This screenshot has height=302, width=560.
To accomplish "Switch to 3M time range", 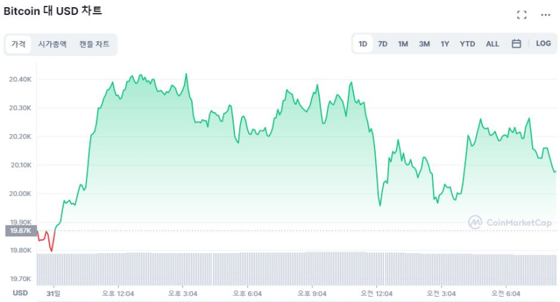I will (x=424, y=44).
